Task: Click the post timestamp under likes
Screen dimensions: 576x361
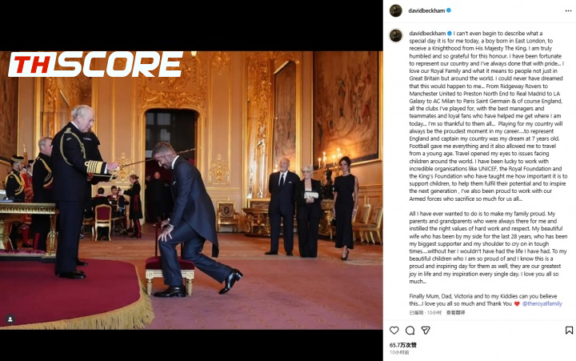Action: pos(399,352)
